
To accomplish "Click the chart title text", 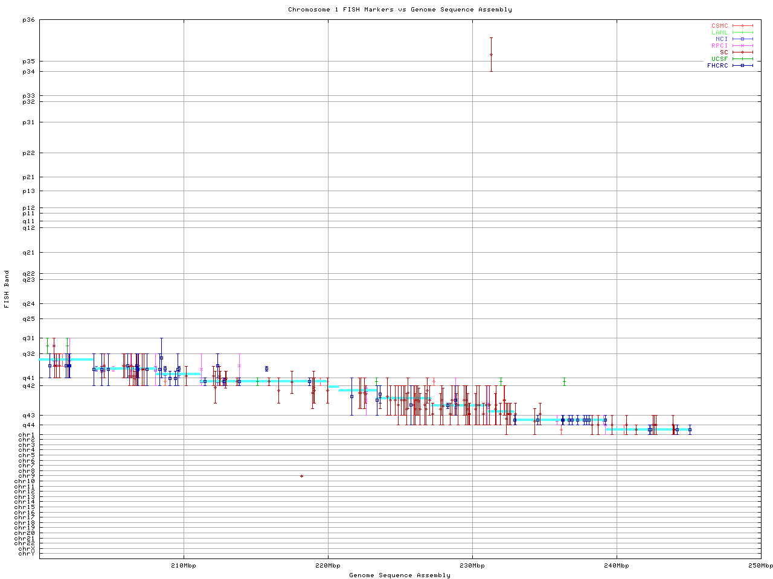I will [400, 10].
